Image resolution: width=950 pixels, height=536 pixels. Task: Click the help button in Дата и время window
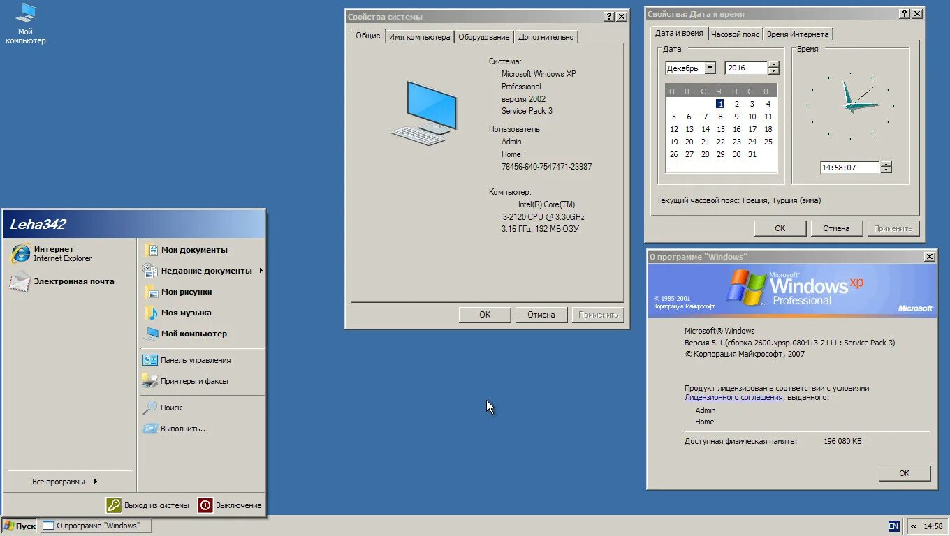[x=905, y=14]
